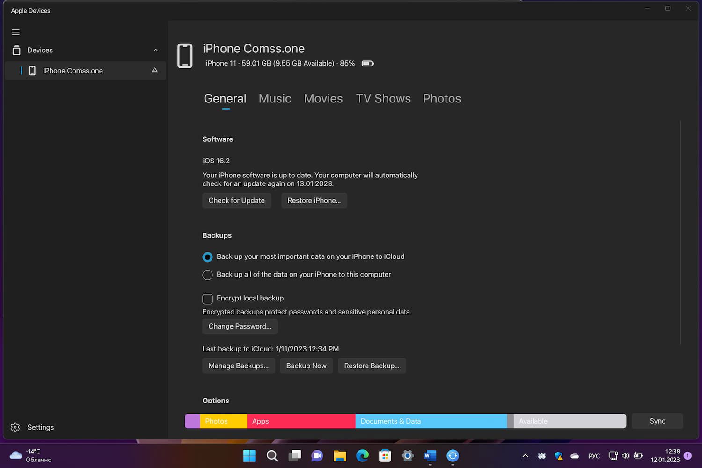702x468 pixels.
Task: Click the Last backup to iCloud text
Action: click(x=271, y=349)
